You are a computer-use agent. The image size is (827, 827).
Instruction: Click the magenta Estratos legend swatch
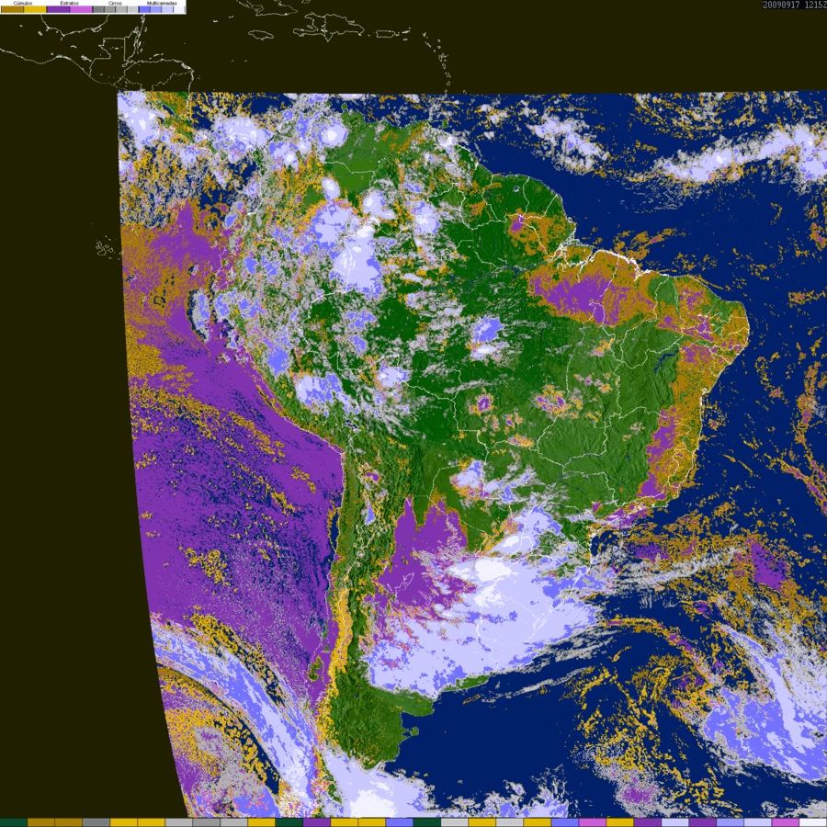coord(81,9)
